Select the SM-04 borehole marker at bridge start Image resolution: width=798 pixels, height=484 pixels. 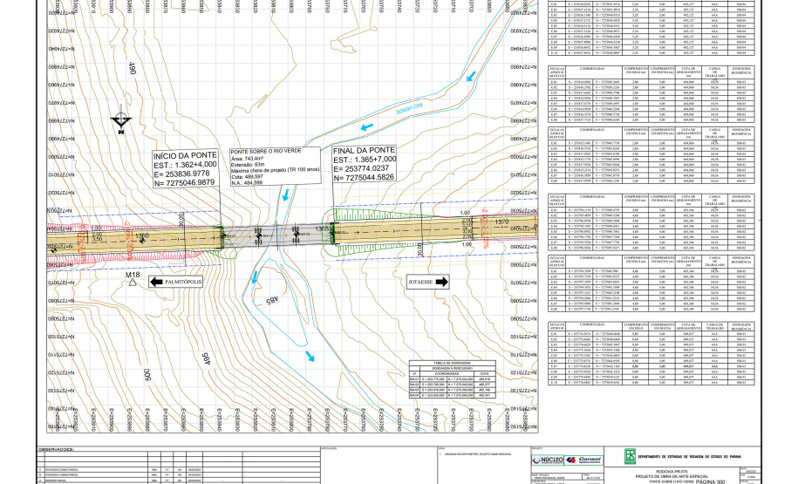click(223, 235)
